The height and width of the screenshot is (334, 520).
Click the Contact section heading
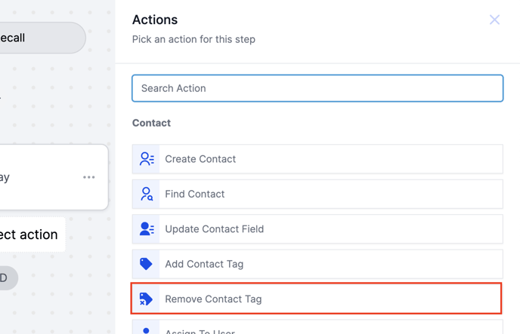pyautogui.click(x=151, y=123)
